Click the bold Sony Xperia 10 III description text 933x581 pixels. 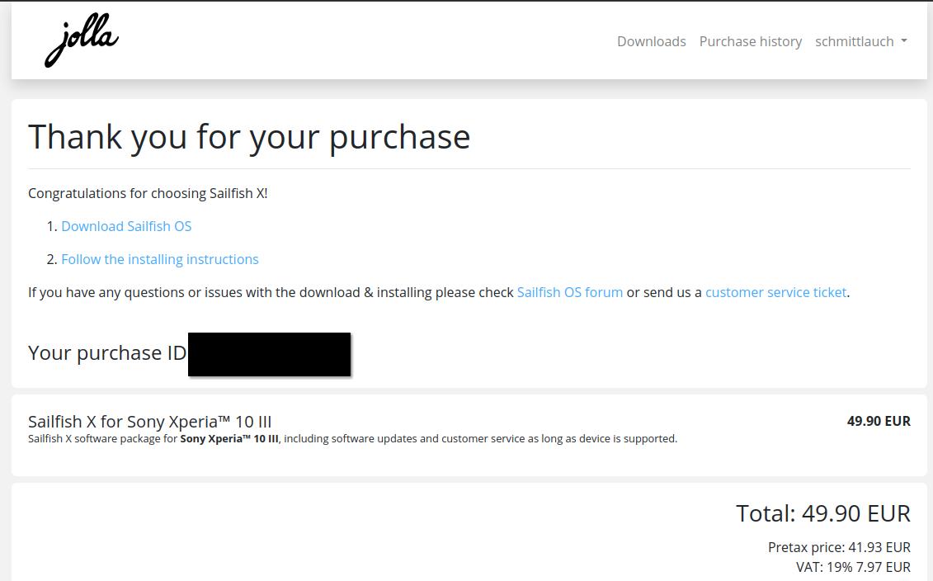(x=229, y=439)
